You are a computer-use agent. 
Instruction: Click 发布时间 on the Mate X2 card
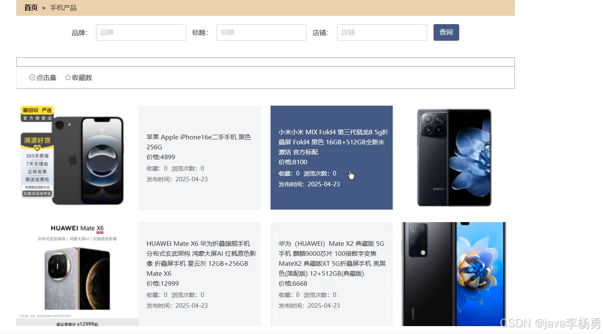(309, 306)
